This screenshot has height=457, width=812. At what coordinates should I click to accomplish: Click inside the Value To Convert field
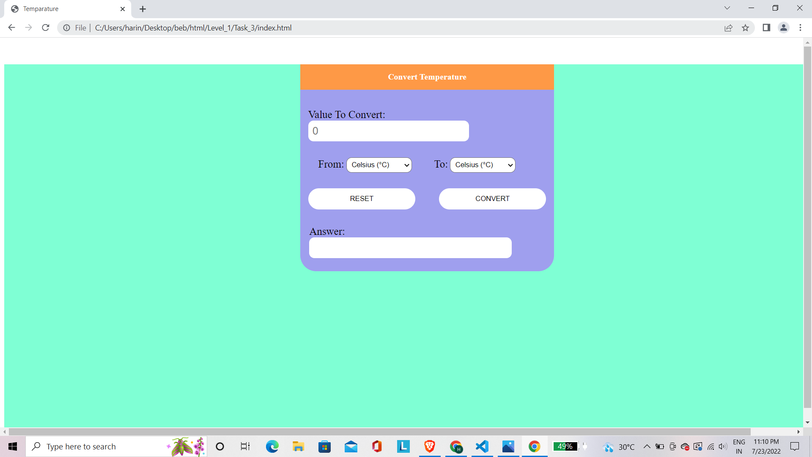[x=388, y=131]
